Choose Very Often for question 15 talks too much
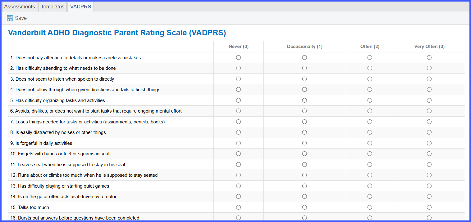 click(x=429, y=207)
